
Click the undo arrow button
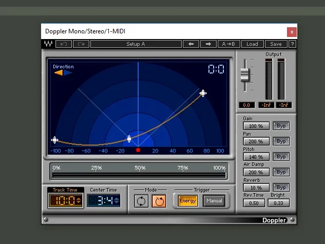pos(64,44)
